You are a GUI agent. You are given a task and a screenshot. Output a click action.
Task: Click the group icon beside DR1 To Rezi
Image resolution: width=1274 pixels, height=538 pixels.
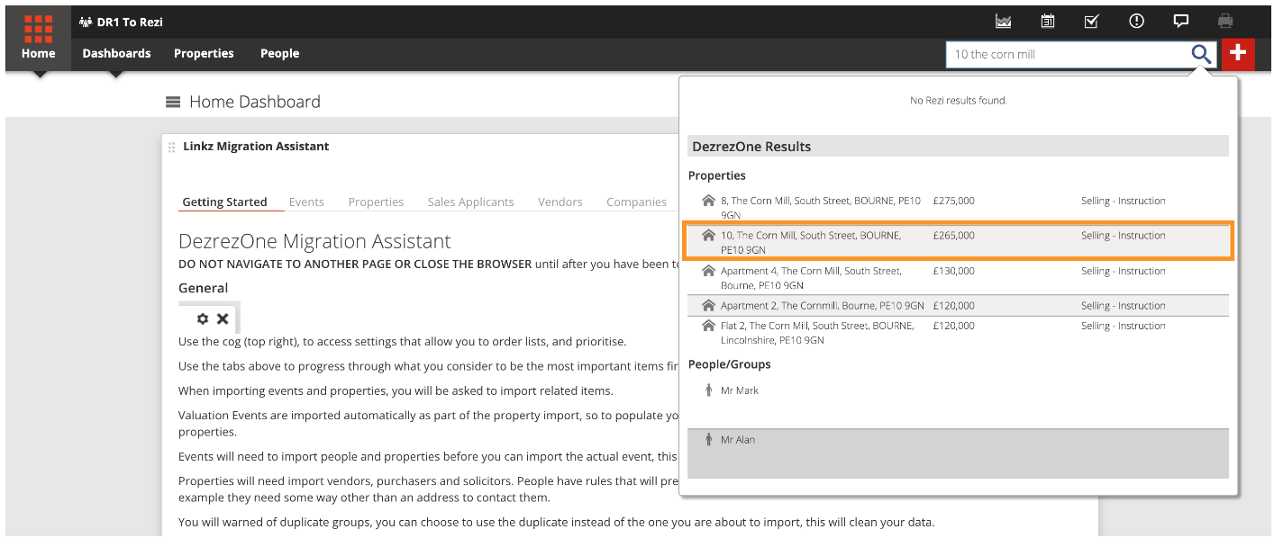(86, 22)
